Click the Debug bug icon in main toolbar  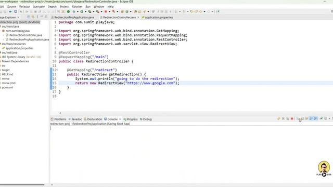pyautogui.click(x=74, y=11)
